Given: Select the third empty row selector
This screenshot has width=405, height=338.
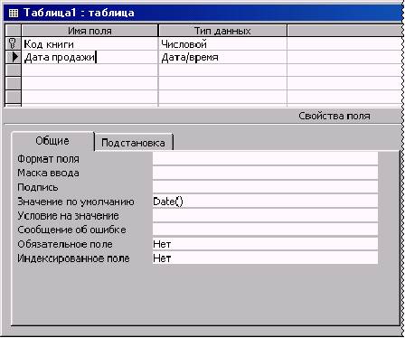Looking at the screenshot, I should pos(13,97).
